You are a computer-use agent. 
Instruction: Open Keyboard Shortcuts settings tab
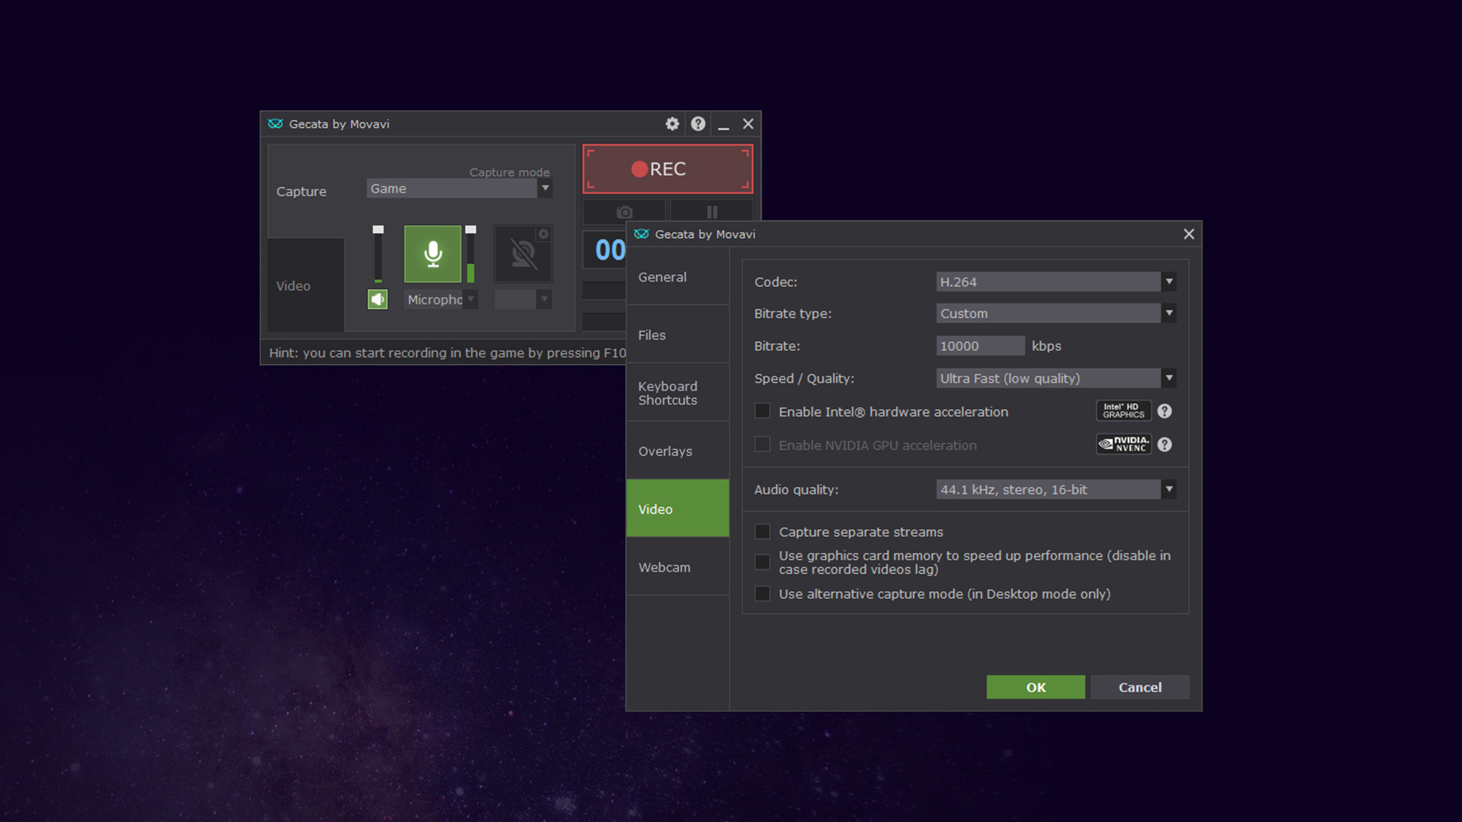click(678, 393)
